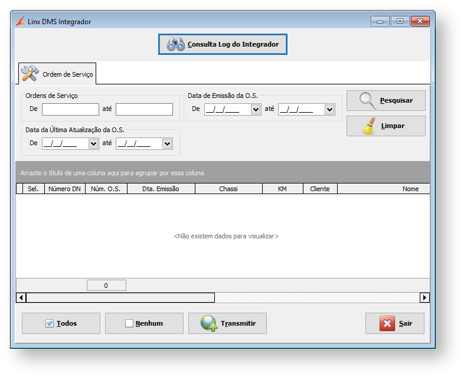Sort by the Número DN column header
The width and height of the screenshot is (464, 377).
65,189
